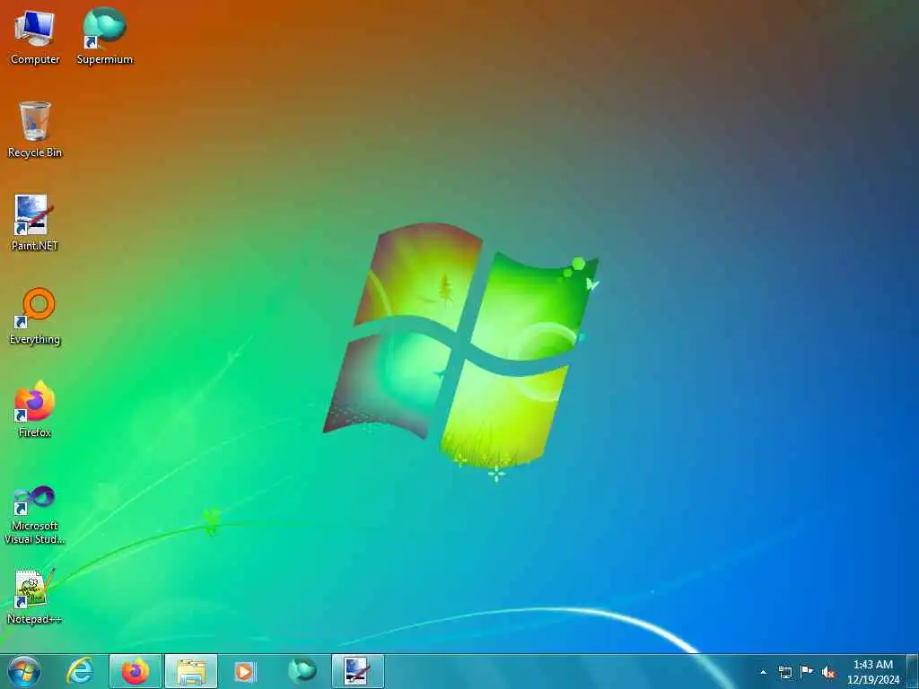The image size is (919, 689).
Task: Open the network status tray icon
Action: [x=784, y=672]
